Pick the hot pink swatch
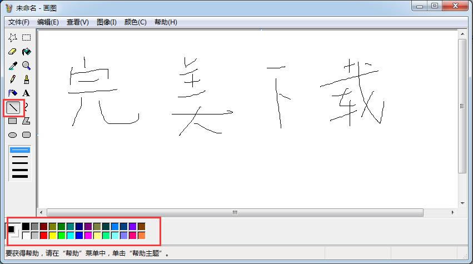 click(x=132, y=235)
